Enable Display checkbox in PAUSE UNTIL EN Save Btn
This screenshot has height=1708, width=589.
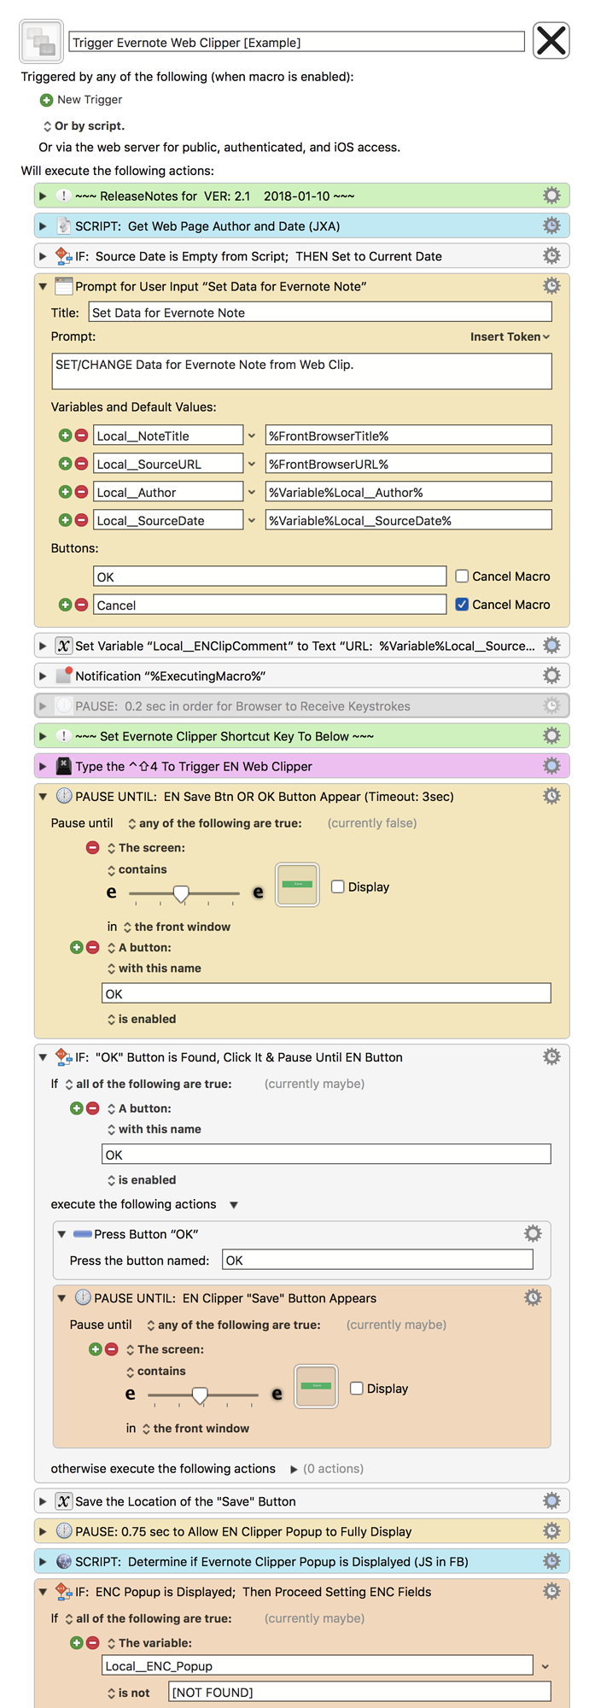pyautogui.click(x=337, y=886)
